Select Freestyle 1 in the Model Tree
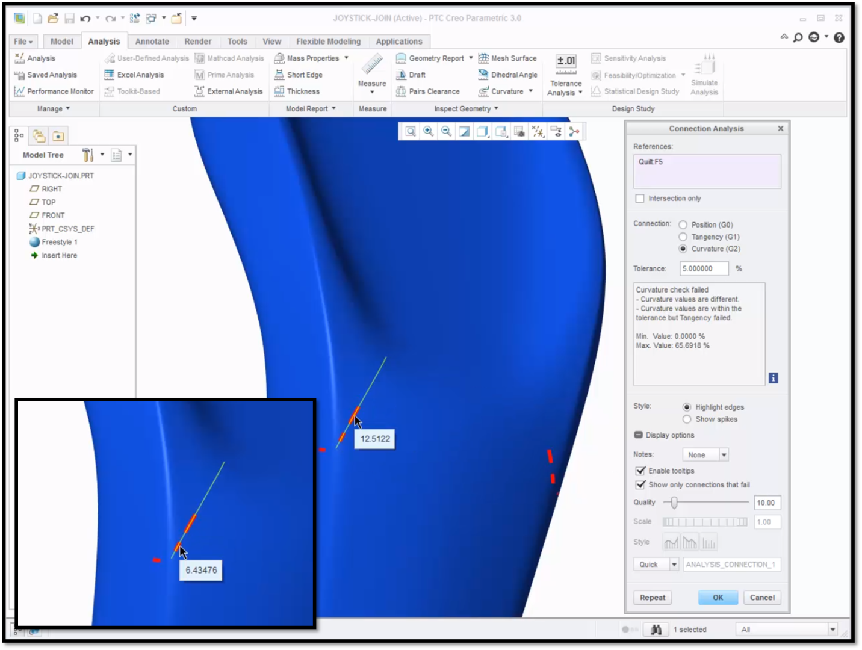 [54, 243]
